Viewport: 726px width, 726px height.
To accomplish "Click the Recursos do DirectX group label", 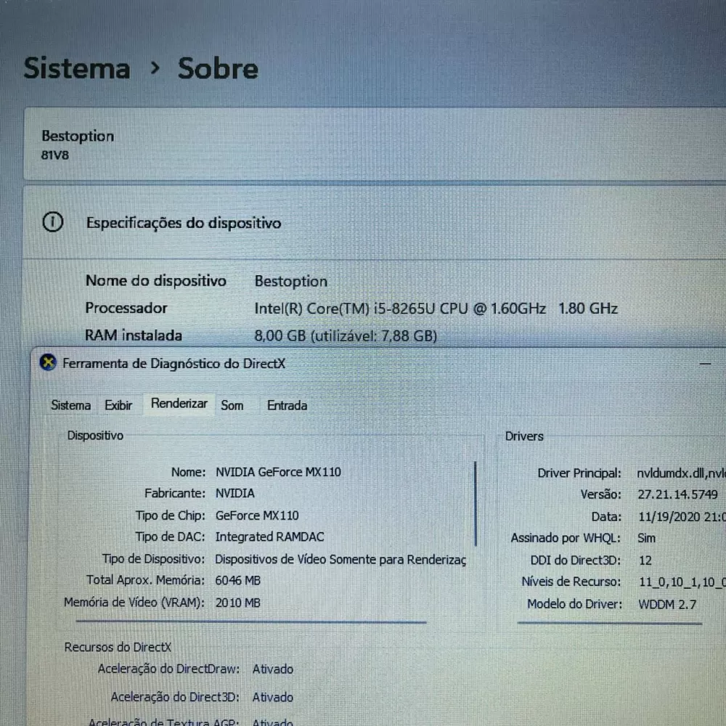I will point(118,648).
